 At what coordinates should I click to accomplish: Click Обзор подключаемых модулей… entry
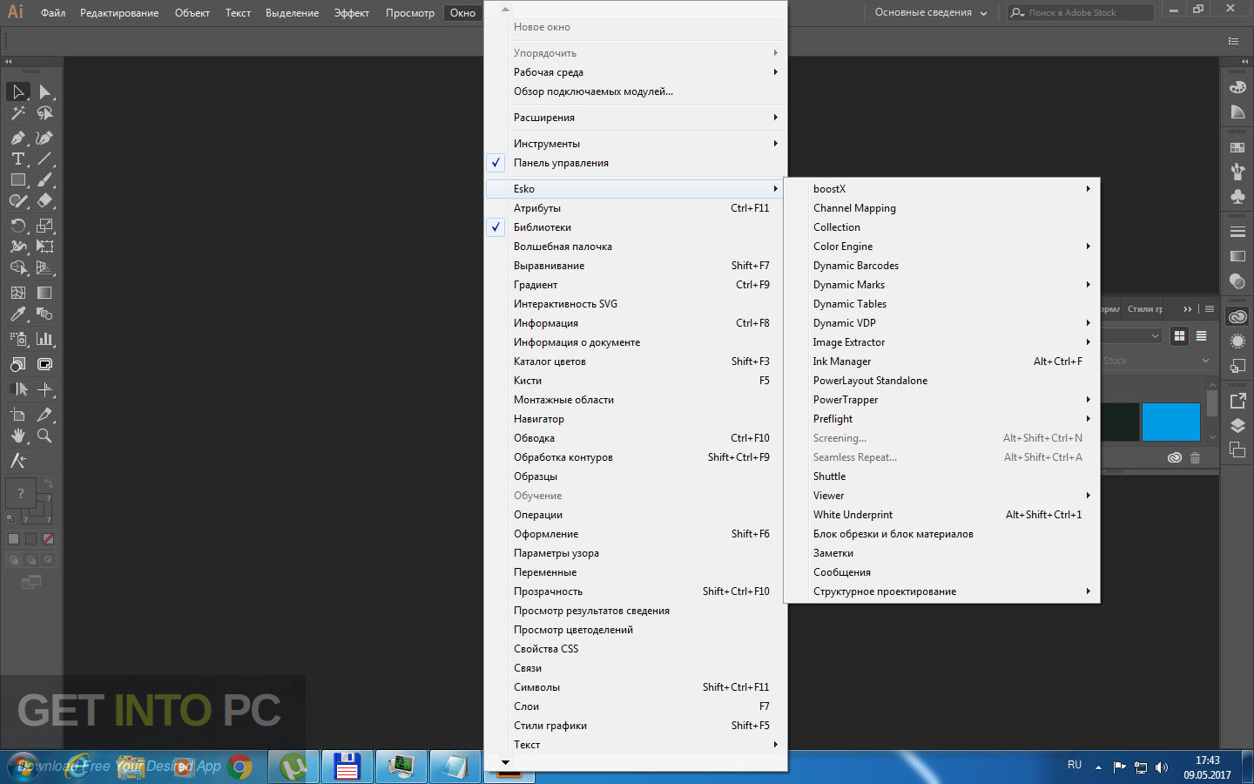[593, 91]
